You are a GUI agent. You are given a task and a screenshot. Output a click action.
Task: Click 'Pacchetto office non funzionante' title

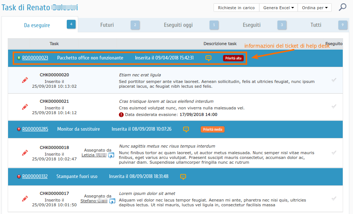90,58
